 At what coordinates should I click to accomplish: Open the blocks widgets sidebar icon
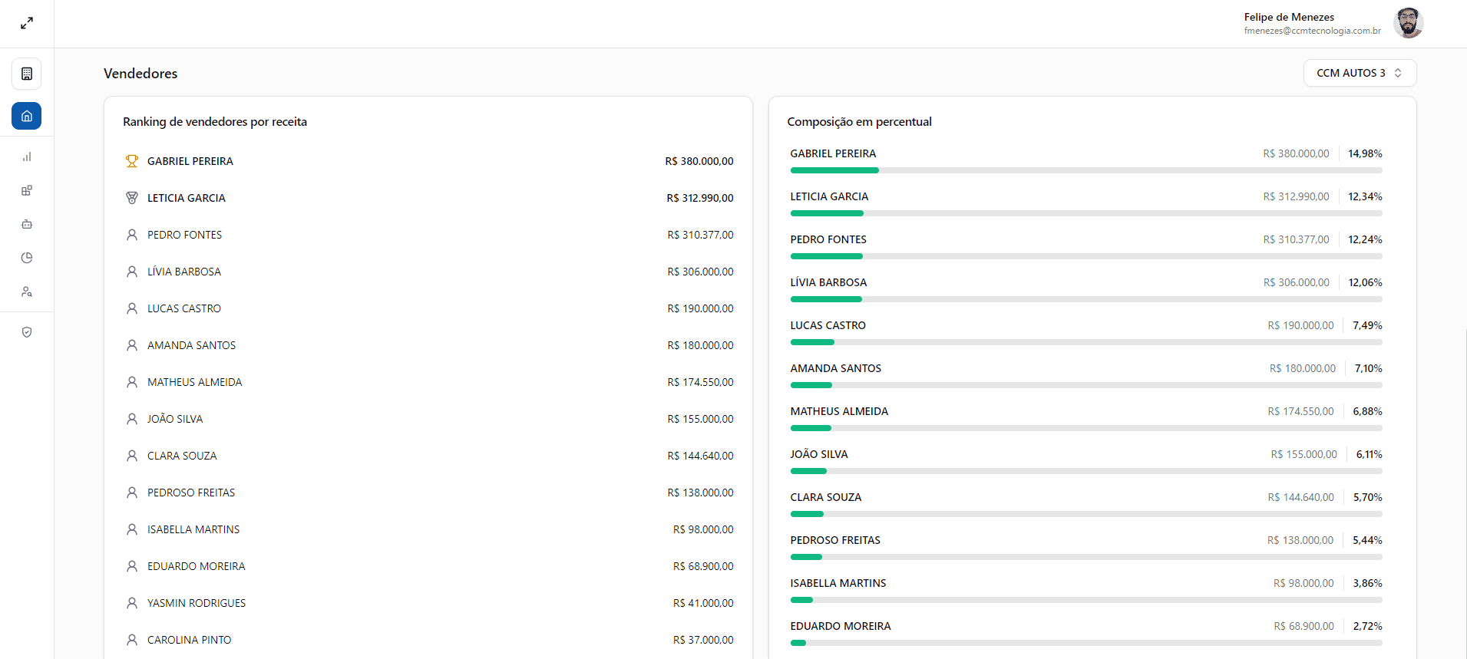(x=27, y=190)
